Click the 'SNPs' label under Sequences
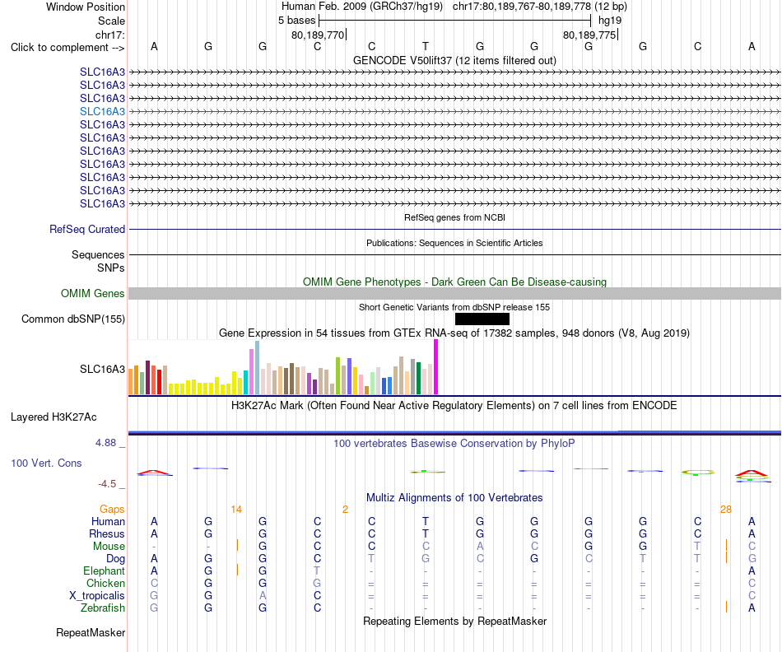Viewport: 782px width, 652px height. (111, 268)
